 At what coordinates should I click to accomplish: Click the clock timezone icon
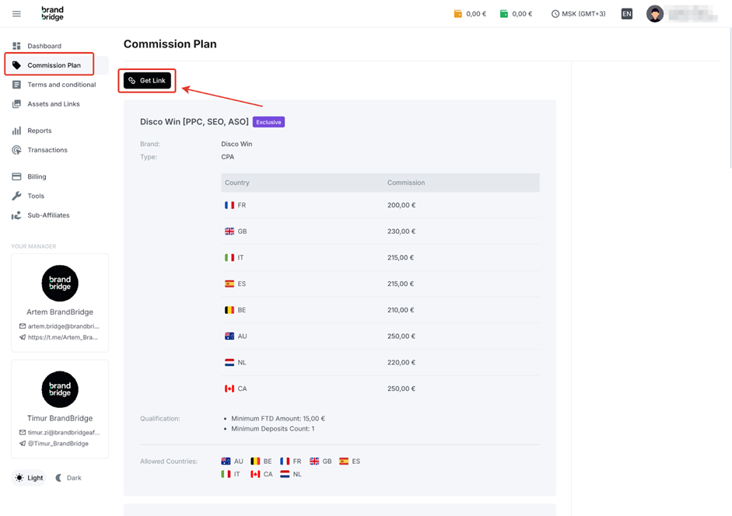coord(555,14)
